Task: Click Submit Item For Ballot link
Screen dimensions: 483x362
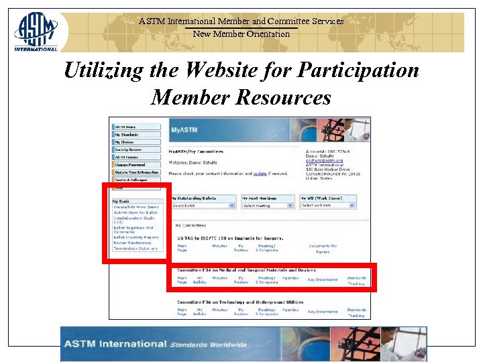Action: (136, 213)
